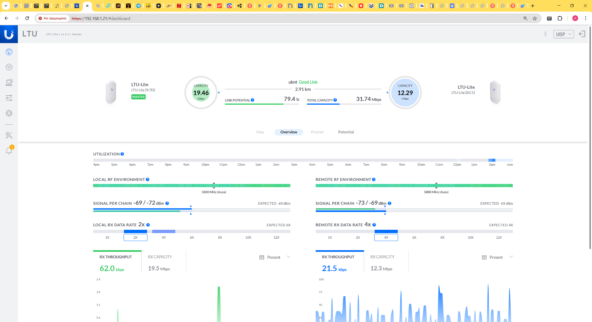Open the new tab plus button
592x322 pixels.
[x=532, y=6]
